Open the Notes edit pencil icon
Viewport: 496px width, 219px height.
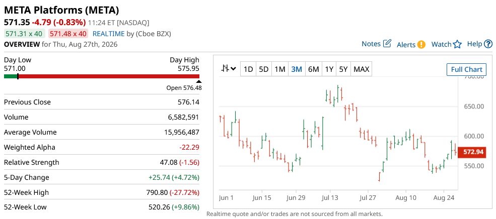pos(387,44)
